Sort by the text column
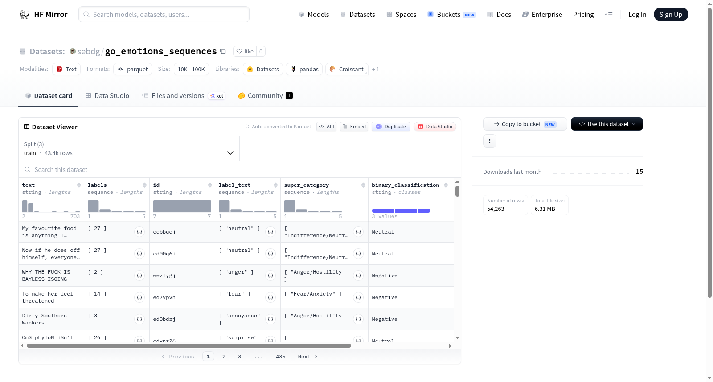713x382 pixels. tap(79, 185)
